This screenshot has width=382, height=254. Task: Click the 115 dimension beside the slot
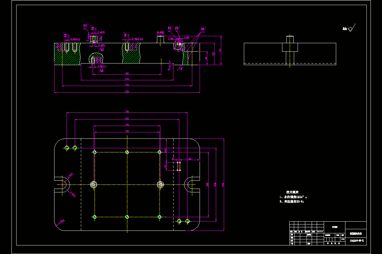(x=189, y=158)
